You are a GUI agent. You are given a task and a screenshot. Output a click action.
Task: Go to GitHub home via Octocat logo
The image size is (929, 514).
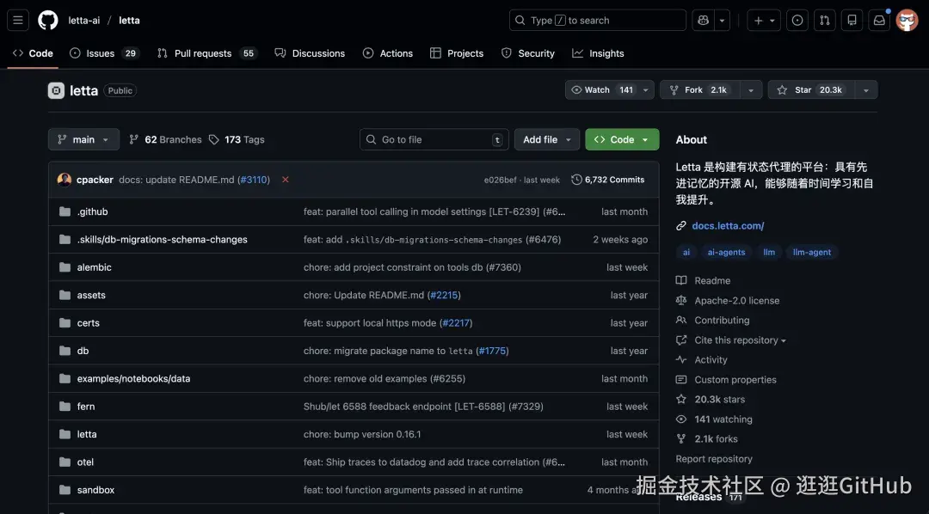pyautogui.click(x=48, y=20)
